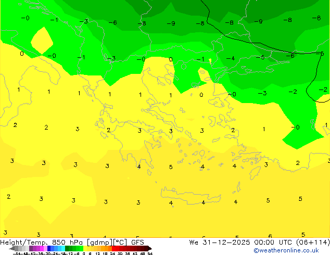Click the yellow diamond patch inside the green area
The image size is (330, 255).
coord(42,41)
